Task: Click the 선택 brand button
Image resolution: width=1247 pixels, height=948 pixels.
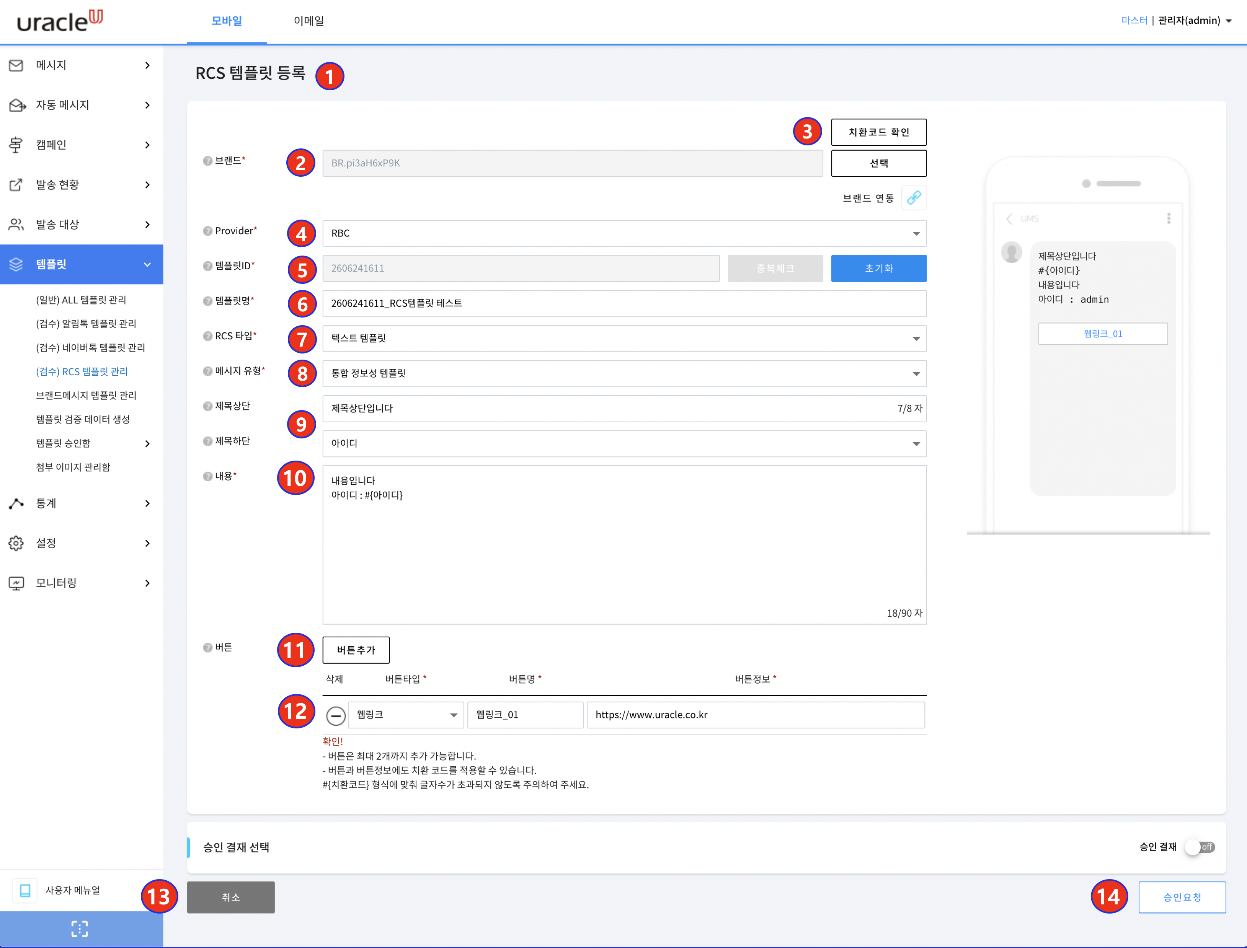Action: pyautogui.click(x=878, y=164)
